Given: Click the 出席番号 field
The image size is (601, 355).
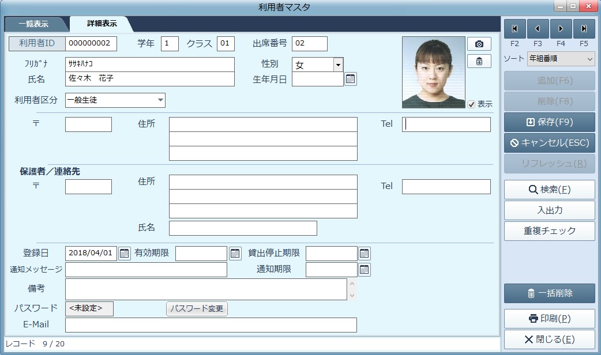Looking at the screenshot, I should click(310, 44).
